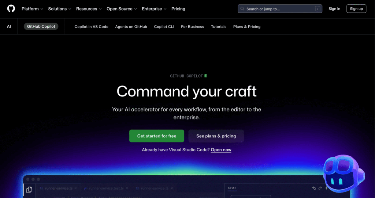The width and height of the screenshot is (375, 198).
Task: Open Tutorials page
Action: [219, 27]
